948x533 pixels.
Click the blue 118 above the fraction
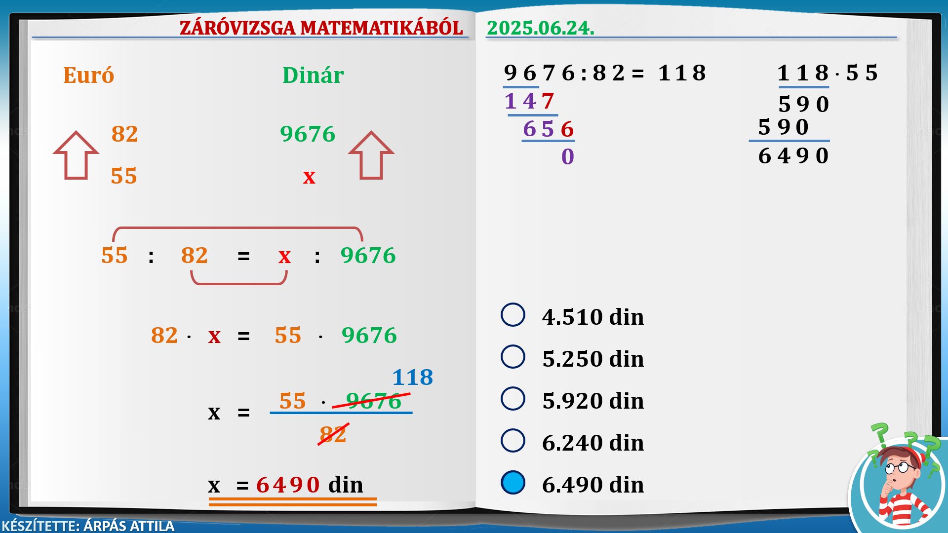(412, 378)
